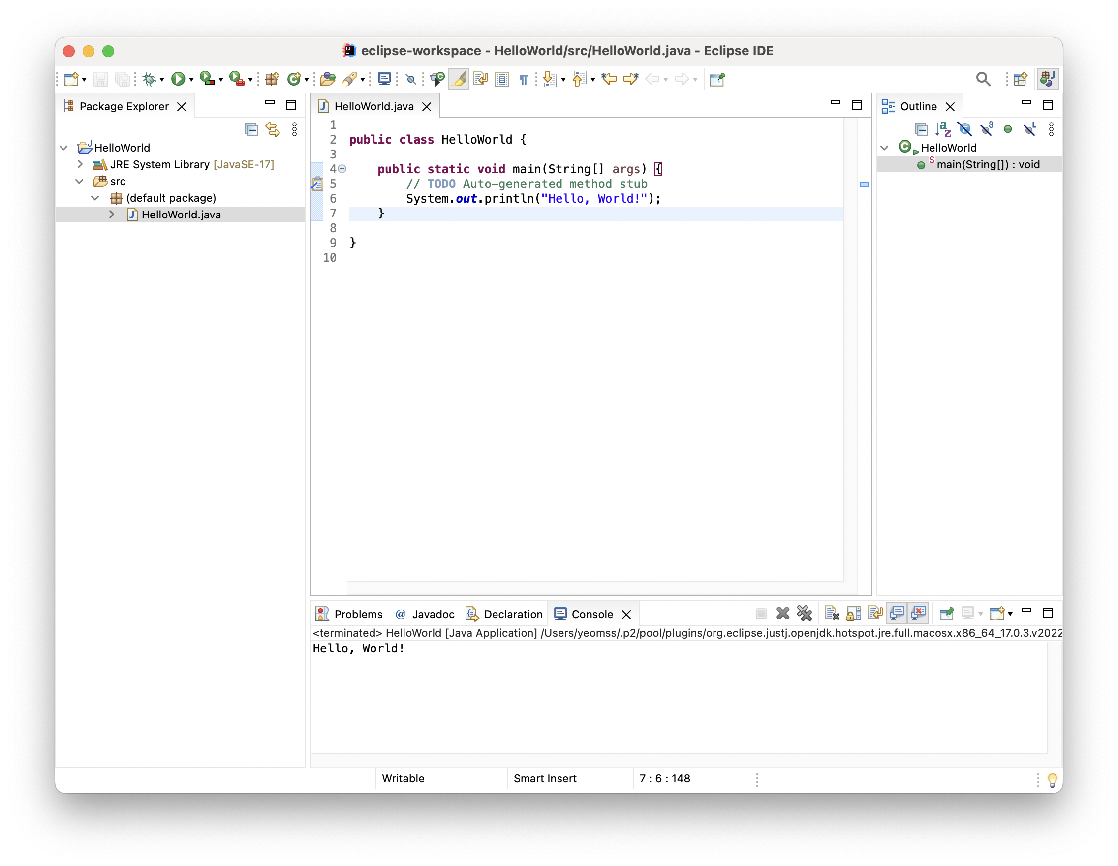Click the Search magnifier icon in toolbar

point(982,79)
